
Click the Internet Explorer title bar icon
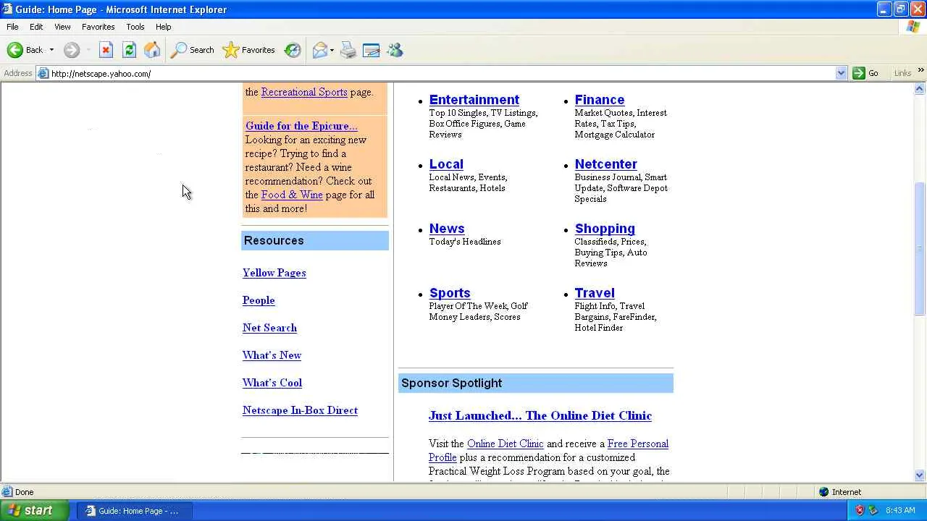point(7,9)
